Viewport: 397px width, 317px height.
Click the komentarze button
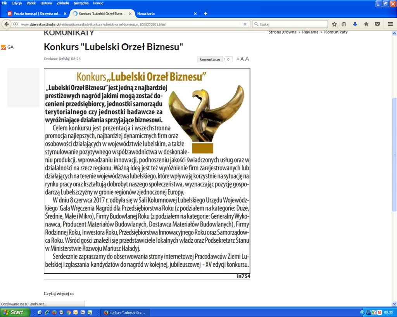210,59
